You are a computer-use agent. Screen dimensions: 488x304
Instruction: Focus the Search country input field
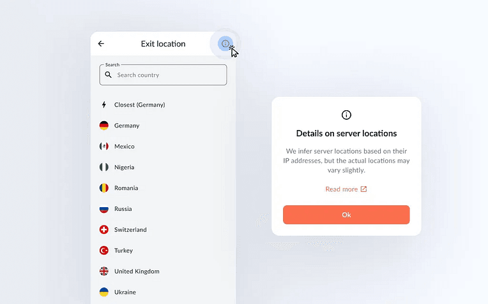[163, 75]
